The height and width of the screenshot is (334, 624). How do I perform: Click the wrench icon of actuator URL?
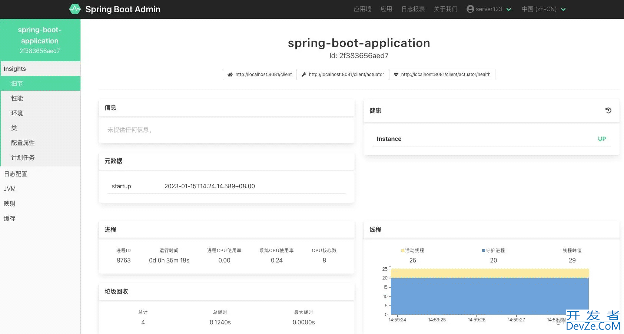304,75
